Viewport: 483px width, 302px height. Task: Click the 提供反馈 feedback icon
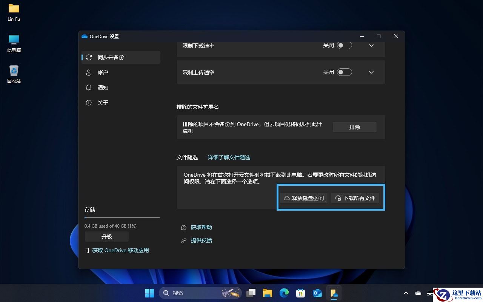pos(184,240)
